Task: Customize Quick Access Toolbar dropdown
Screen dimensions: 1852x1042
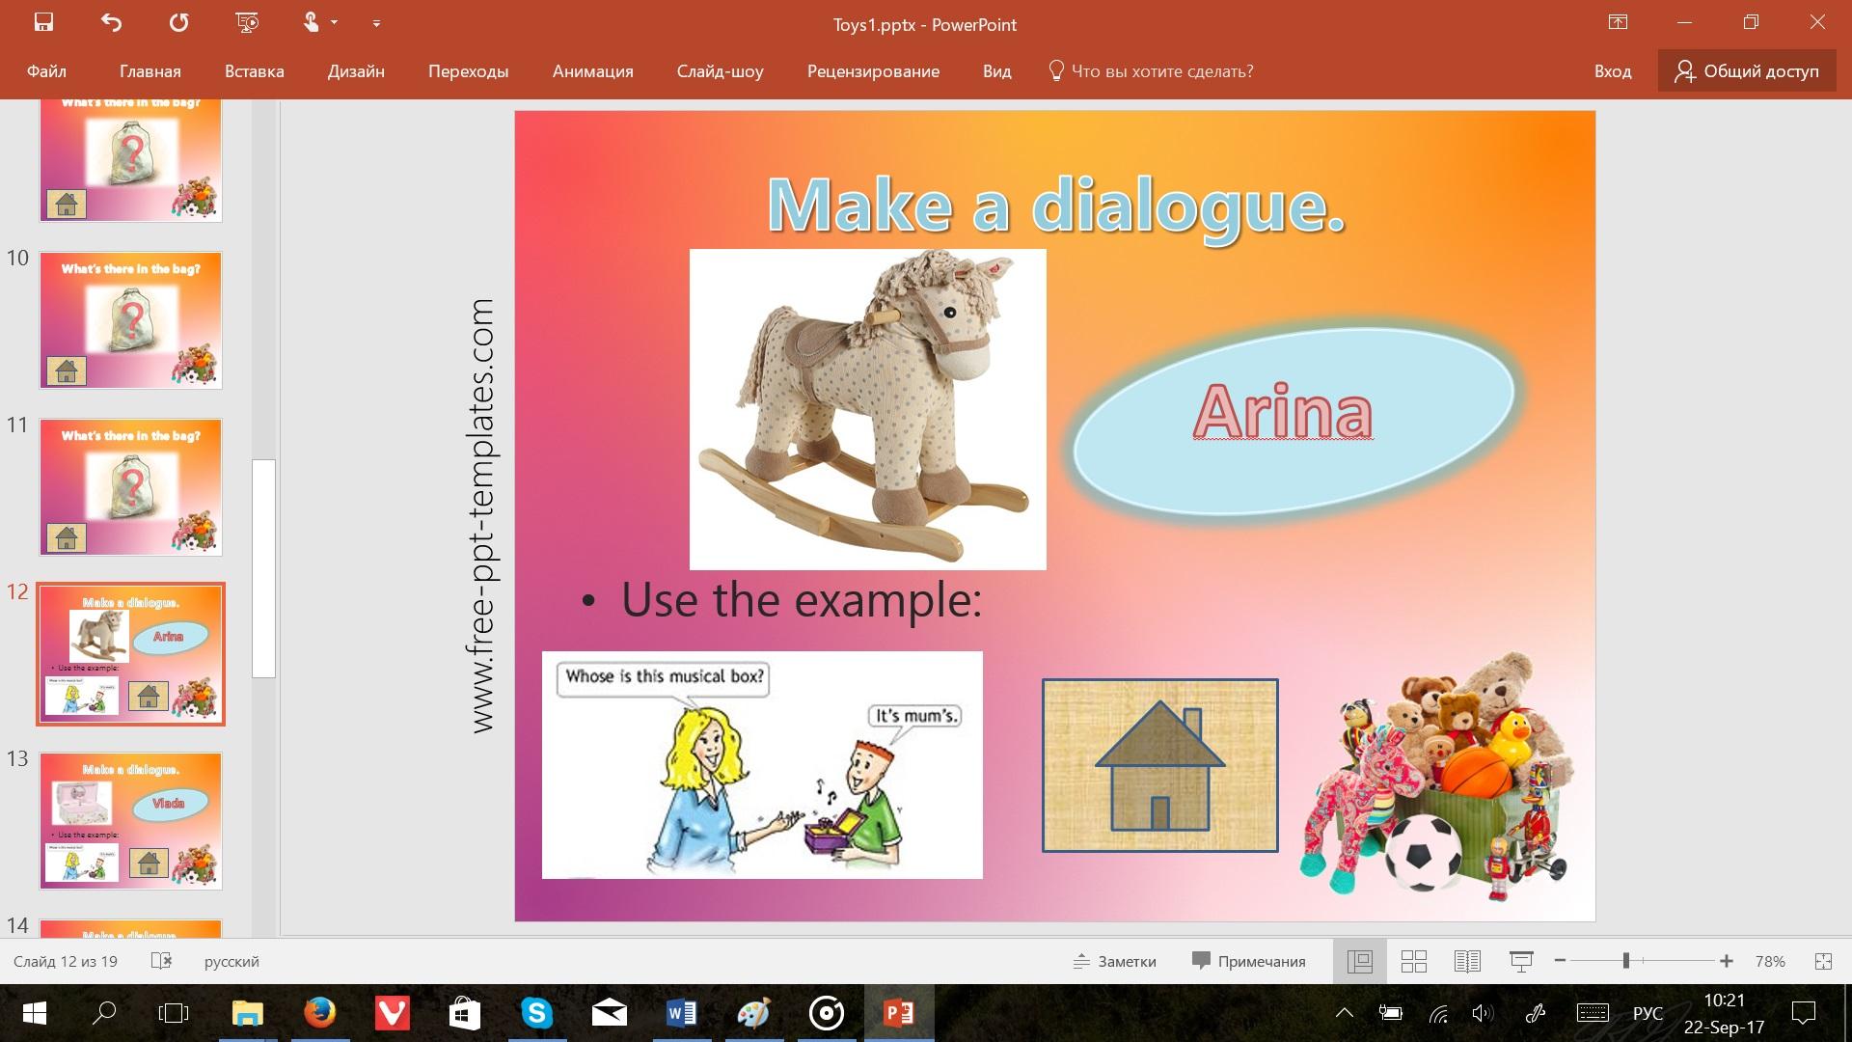Action: 376,23
